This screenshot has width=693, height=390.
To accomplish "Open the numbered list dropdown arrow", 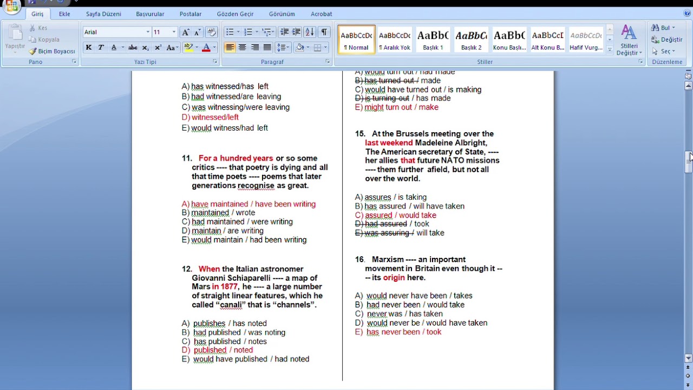I will [x=257, y=32].
